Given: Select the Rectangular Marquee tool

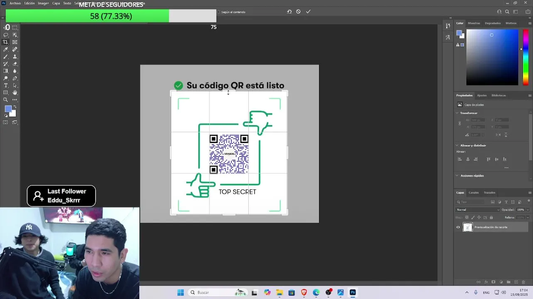Looking at the screenshot, I should tap(15, 28).
